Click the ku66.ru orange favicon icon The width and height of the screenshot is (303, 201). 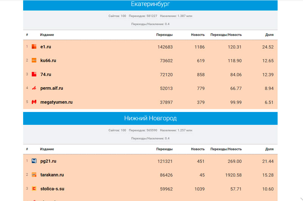point(34,61)
